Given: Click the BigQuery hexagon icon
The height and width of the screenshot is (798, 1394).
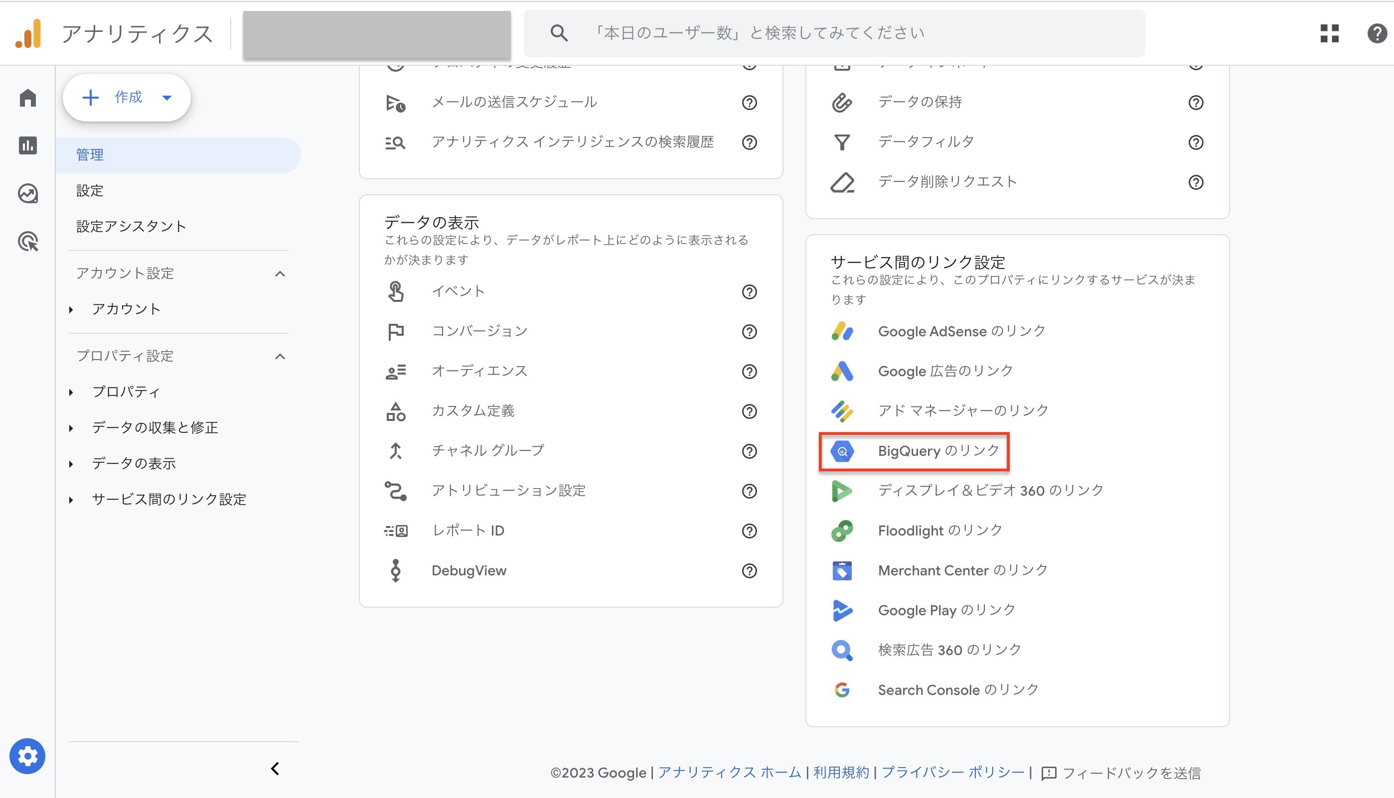Looking at the screenshot, I should [x=842, y=451].
